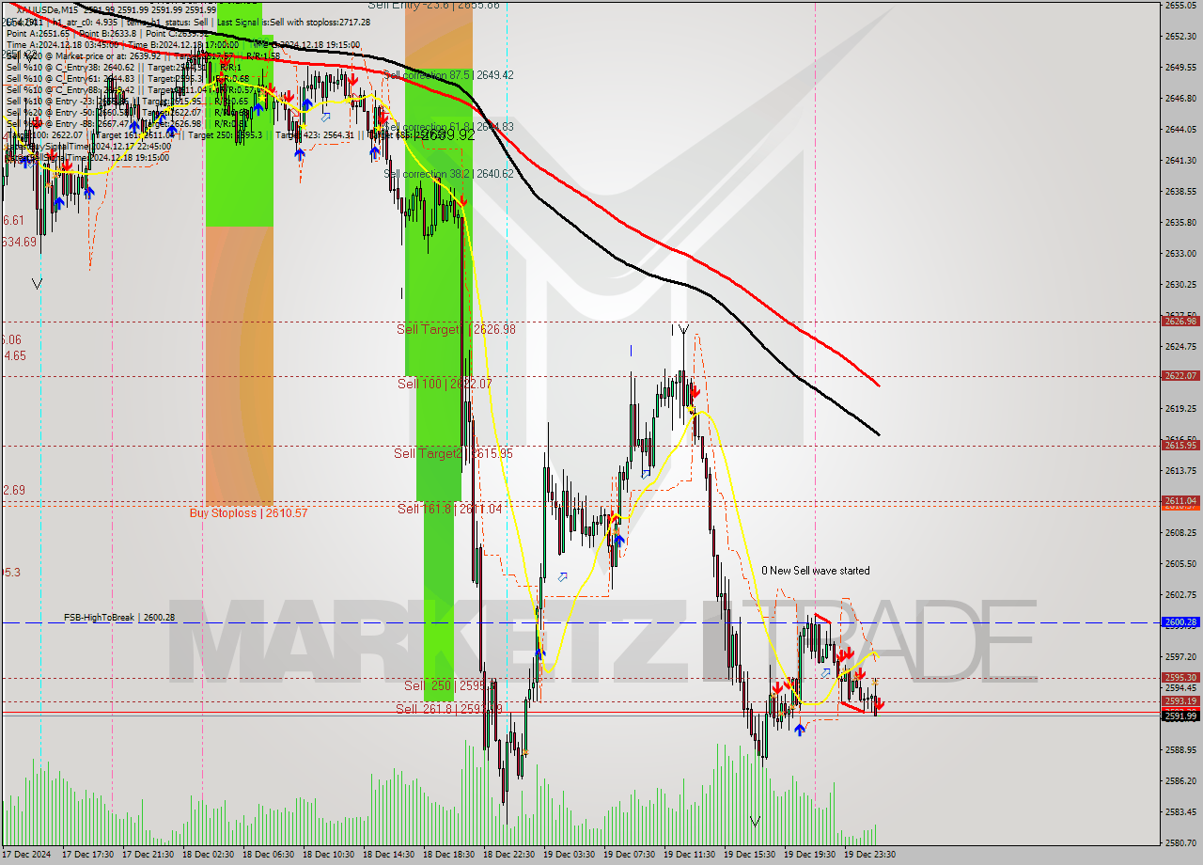The image size is (1203, 865).
Task: Click the '19 Dec 23:30' time axis label
Action: click(x=870, y=855)
